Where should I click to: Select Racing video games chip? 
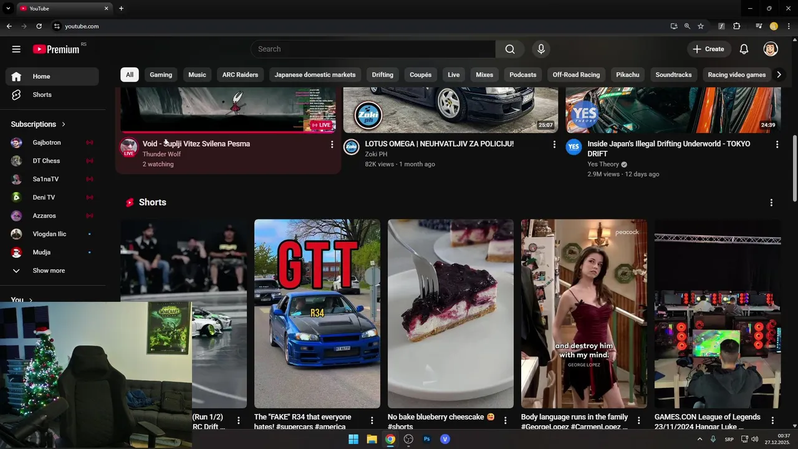pos(737,75)
